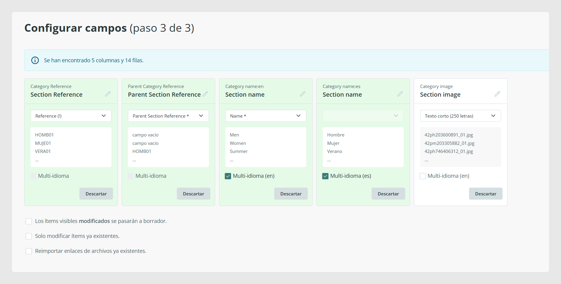The image size is (561, 284).
Task: Check Solo modificar ítems ya existentes
Action: point(29,236)
